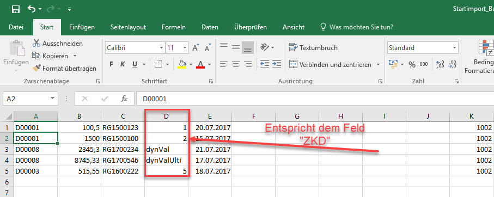Click the text orientation icon

tap(265, 47)
